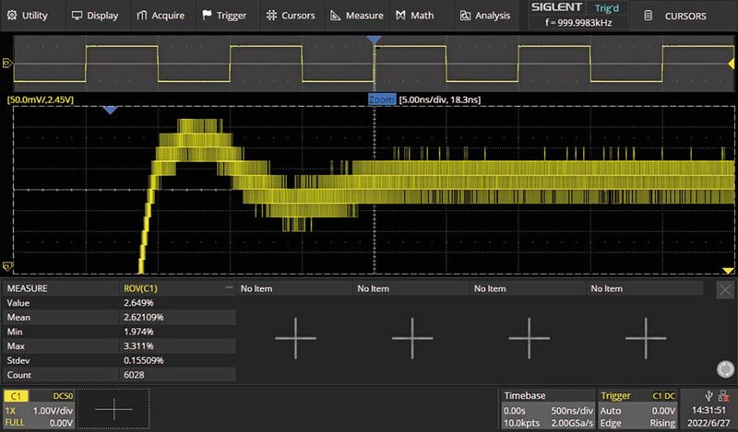Click the Analysis magnifier icon
Viewport: 738px width, 432px height.
[x=465, y=16]
